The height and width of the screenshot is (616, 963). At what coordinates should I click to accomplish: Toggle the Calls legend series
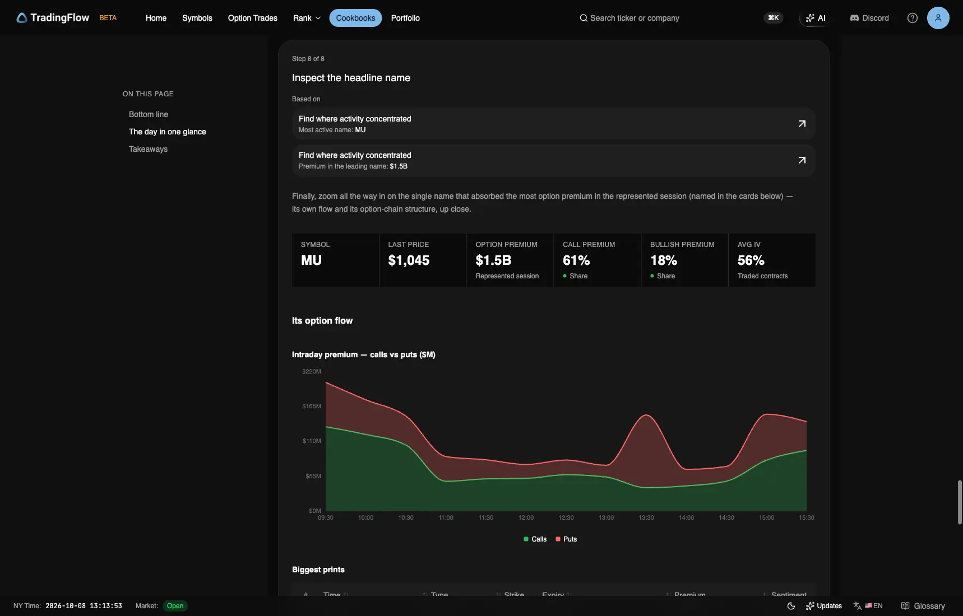tap(535, 539)
